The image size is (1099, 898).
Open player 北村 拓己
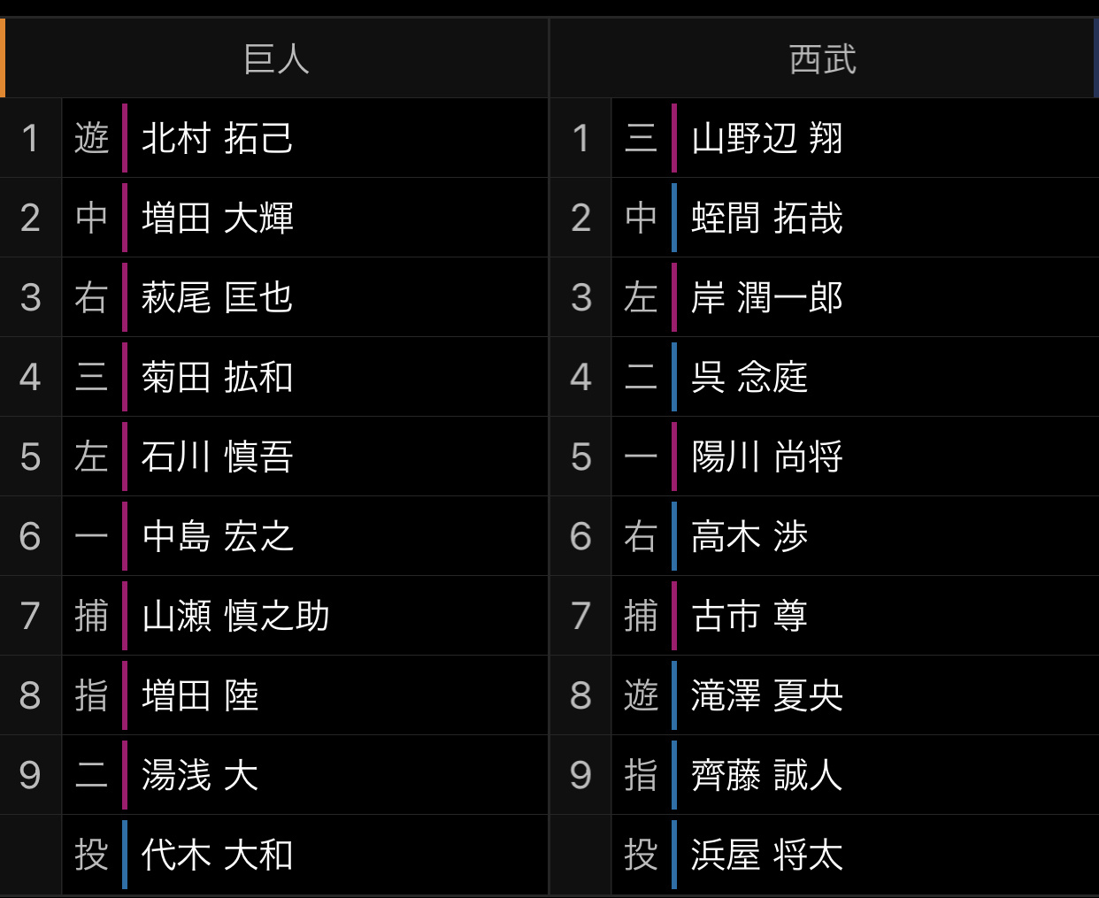(x=218, y=138)
